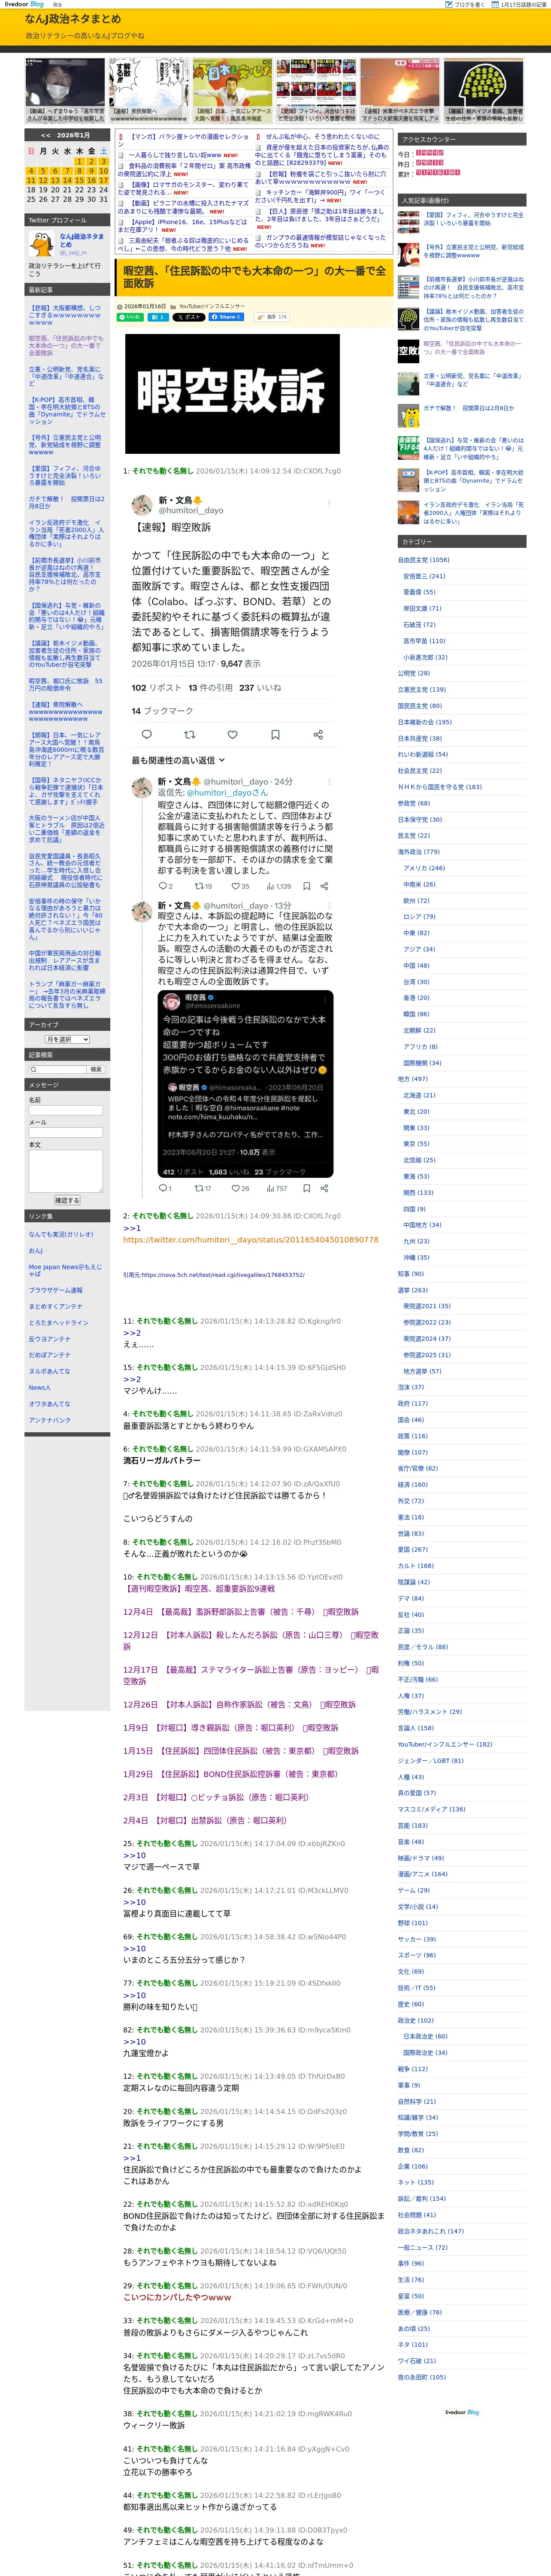
Task: Click the News人 link
Action: click(x=40, y=1387)
